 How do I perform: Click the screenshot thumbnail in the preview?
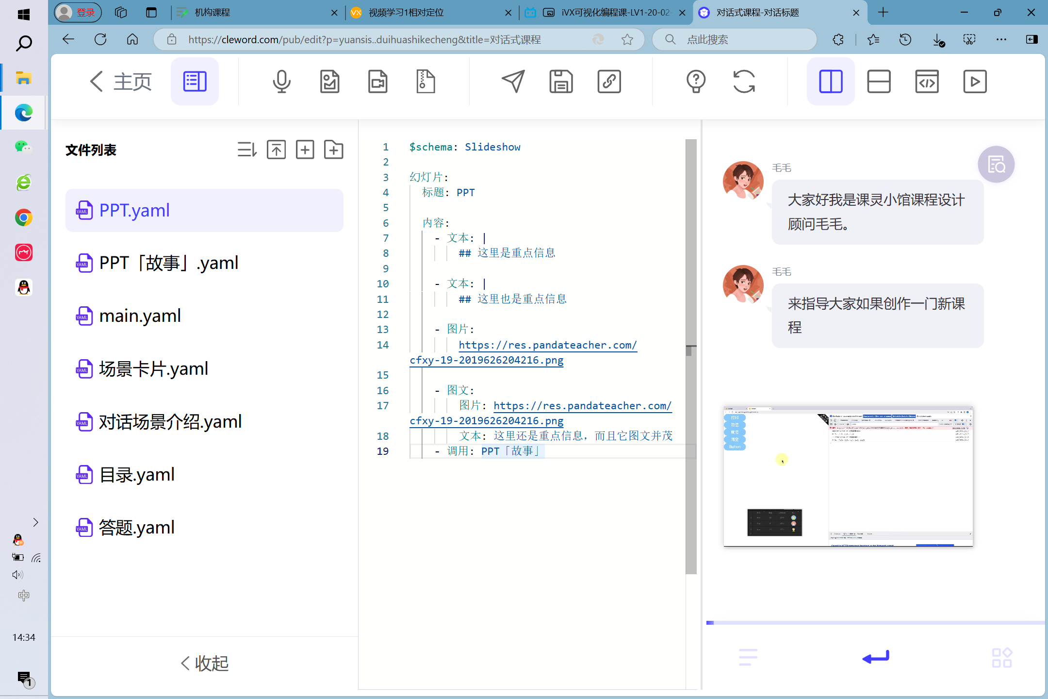(848, 476)
